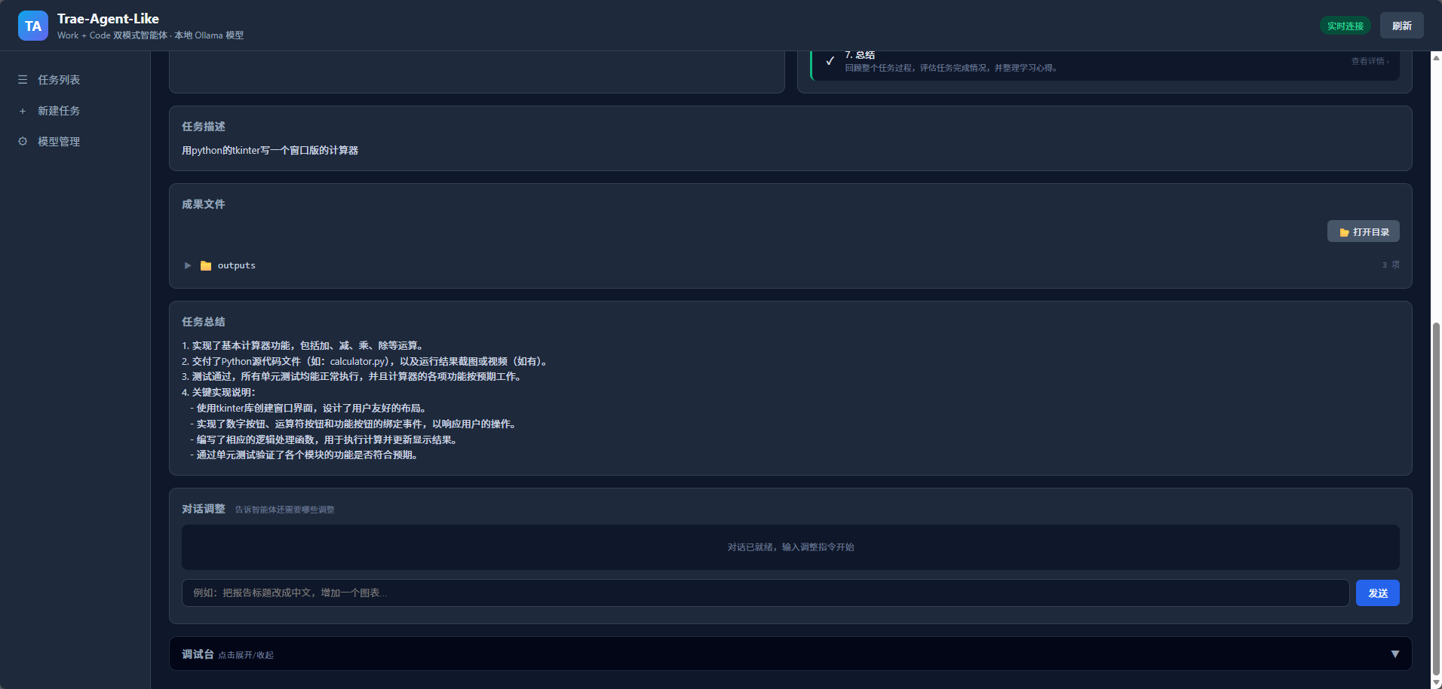Click the 任务描述 heading

204,127
